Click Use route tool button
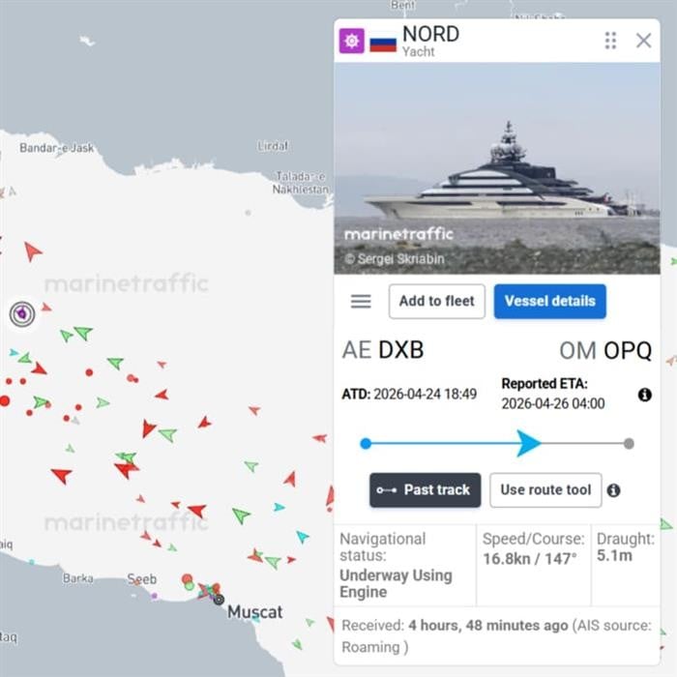Image resolution: width=677 pixels, height=677 pixels. 545,490
